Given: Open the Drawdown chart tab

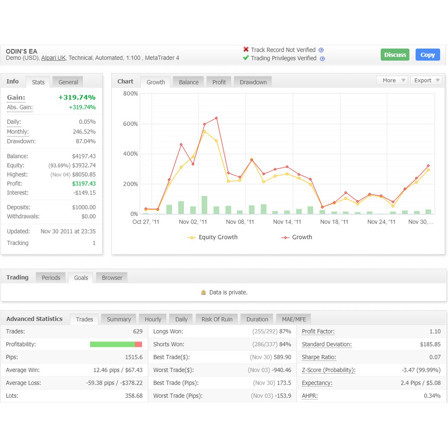Looking at the screenshot, I should click(253, 82).
